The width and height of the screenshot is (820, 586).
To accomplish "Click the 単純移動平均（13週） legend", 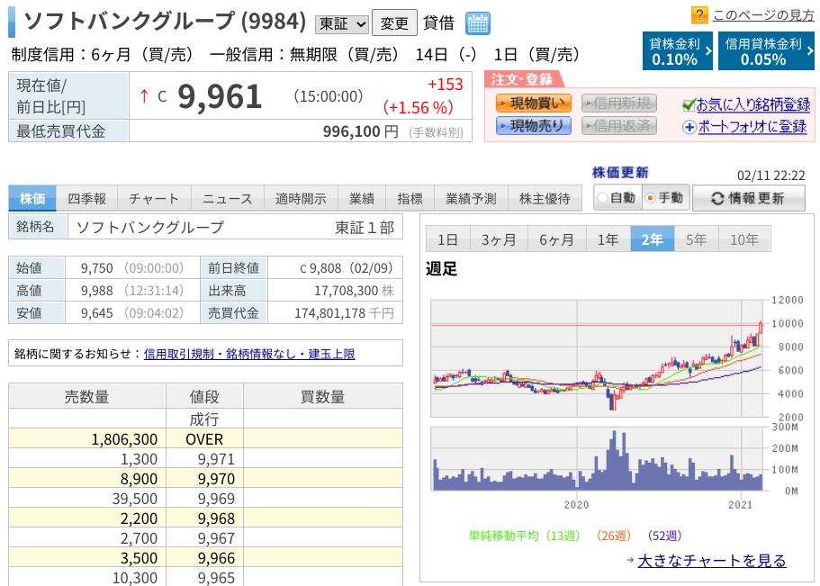I will point(525,536).
